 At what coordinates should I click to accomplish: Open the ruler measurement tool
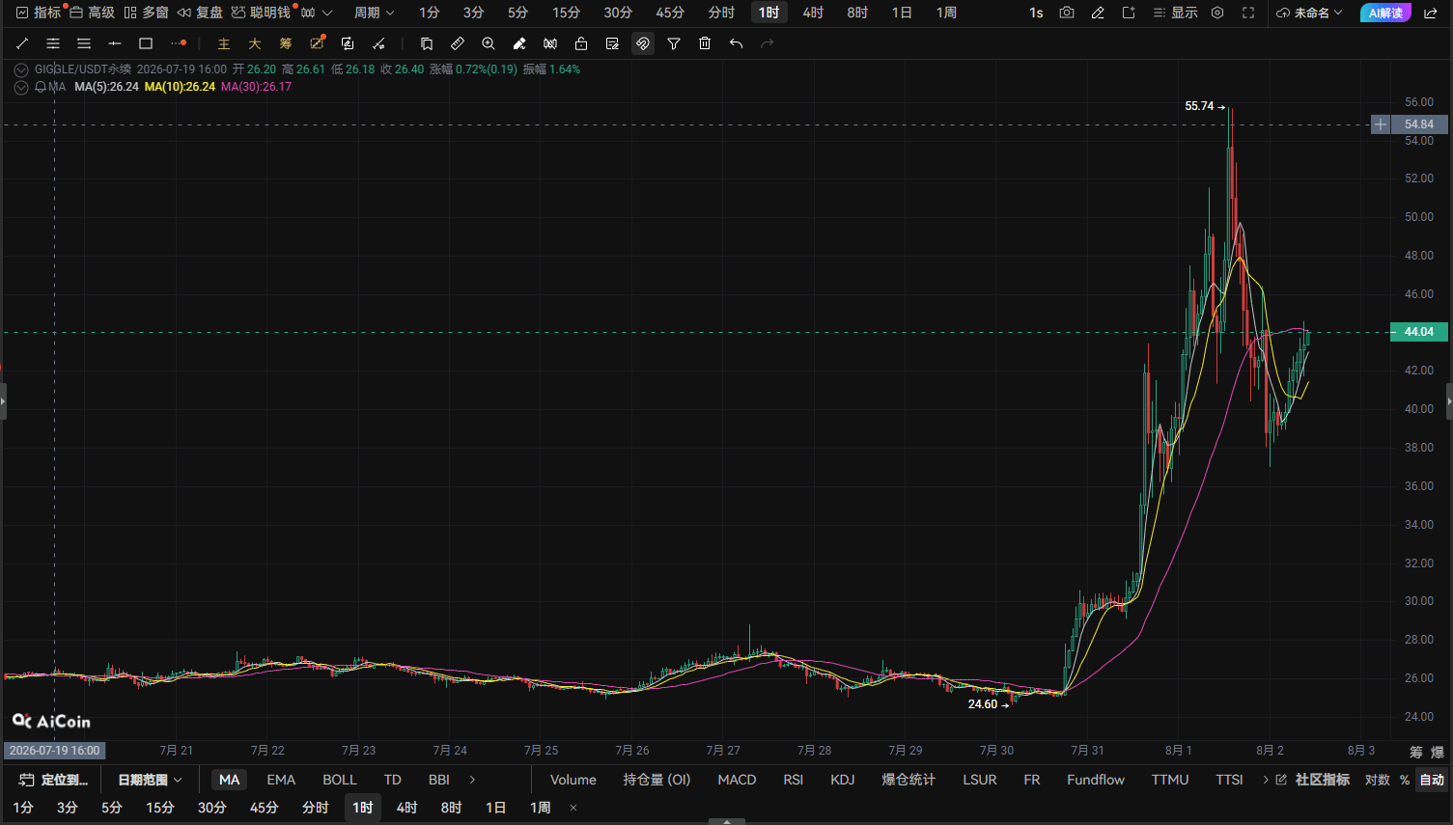click(458, 43)
